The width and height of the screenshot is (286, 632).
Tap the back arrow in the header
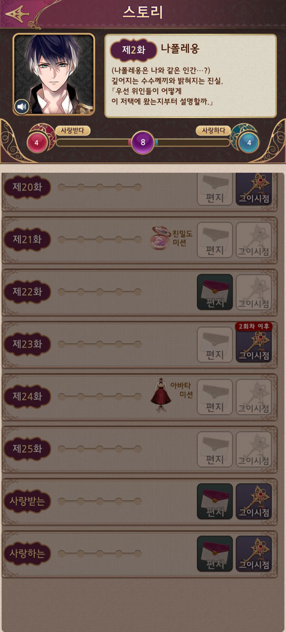click(17, 14)
